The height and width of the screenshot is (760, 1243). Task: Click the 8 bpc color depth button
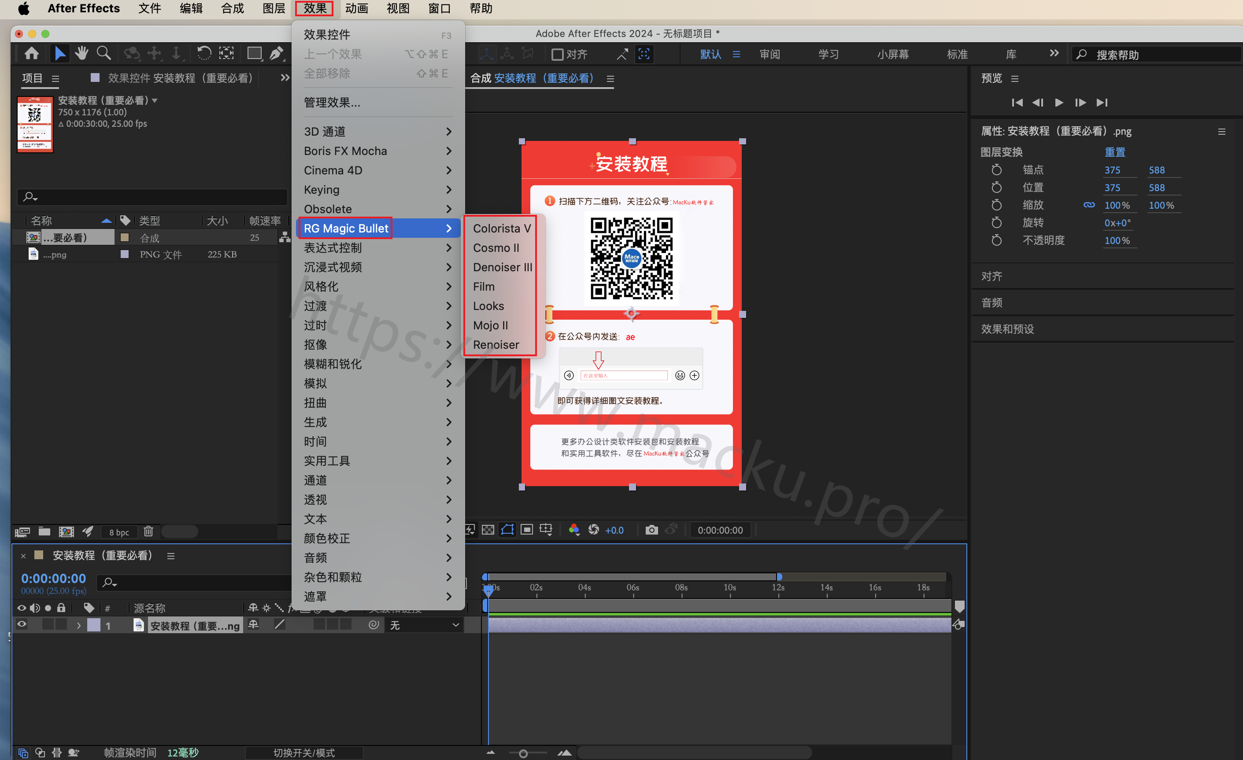(x=119, y=532)
